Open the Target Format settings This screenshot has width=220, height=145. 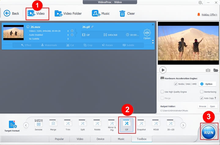tap(12, 126)
